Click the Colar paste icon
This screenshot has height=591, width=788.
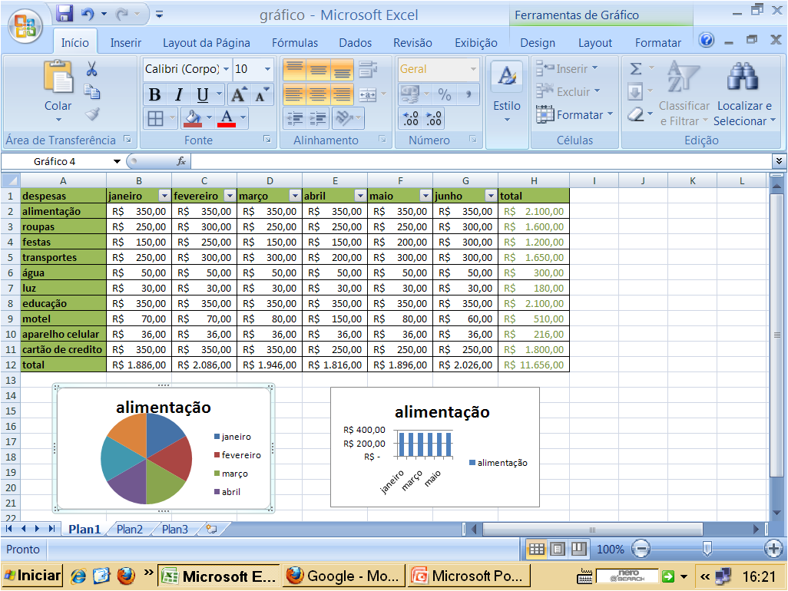coord(58,76)
